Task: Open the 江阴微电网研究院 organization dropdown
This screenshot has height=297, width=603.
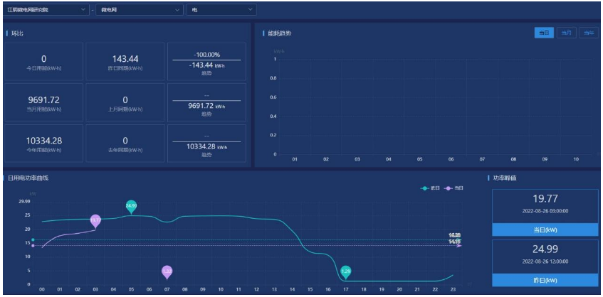Action: [46, 10]
